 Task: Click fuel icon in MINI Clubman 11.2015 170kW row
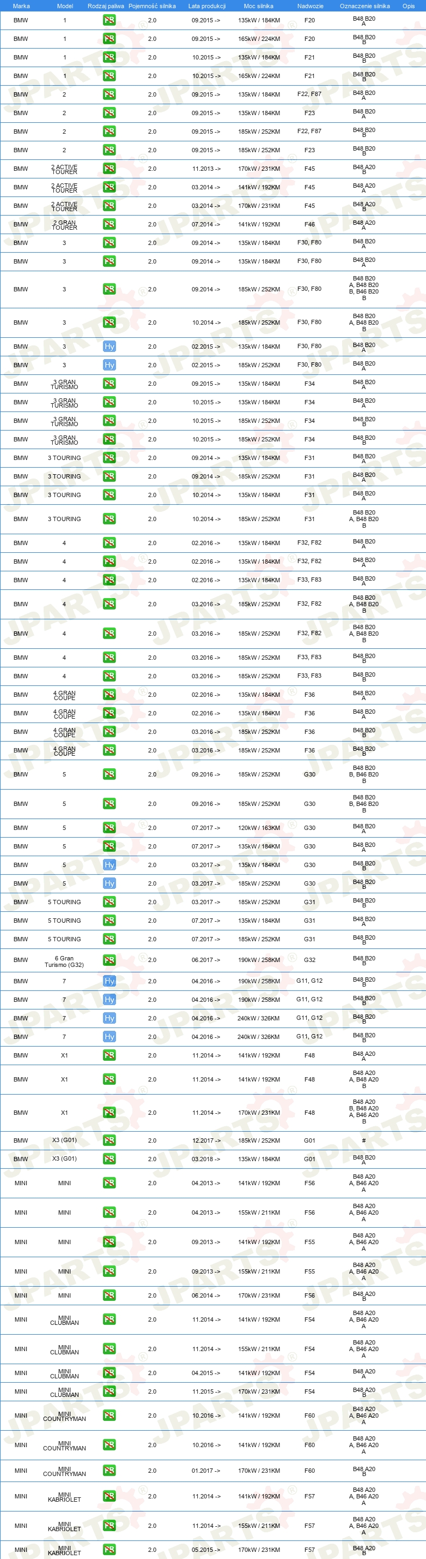tap(109, 1391)
